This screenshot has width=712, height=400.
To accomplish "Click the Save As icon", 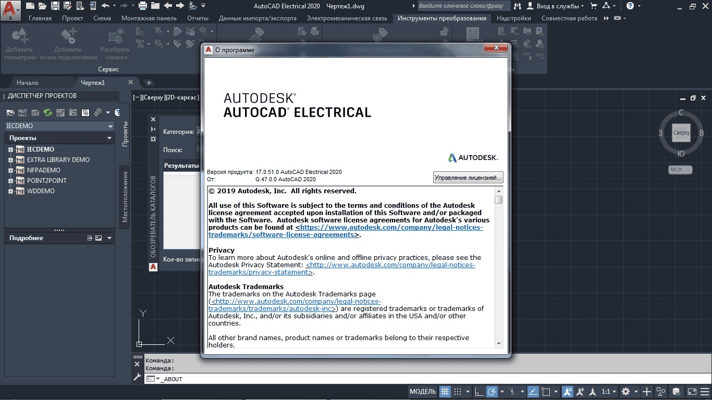I will pos(67,6).
